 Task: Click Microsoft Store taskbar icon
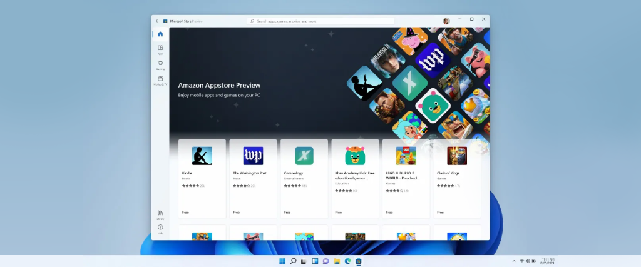coord(359,261)
